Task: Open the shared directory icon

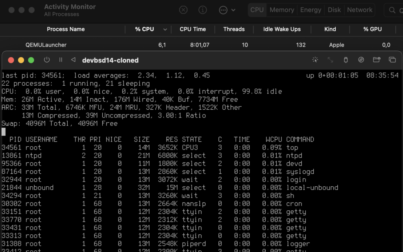Action: click(377, 59)
